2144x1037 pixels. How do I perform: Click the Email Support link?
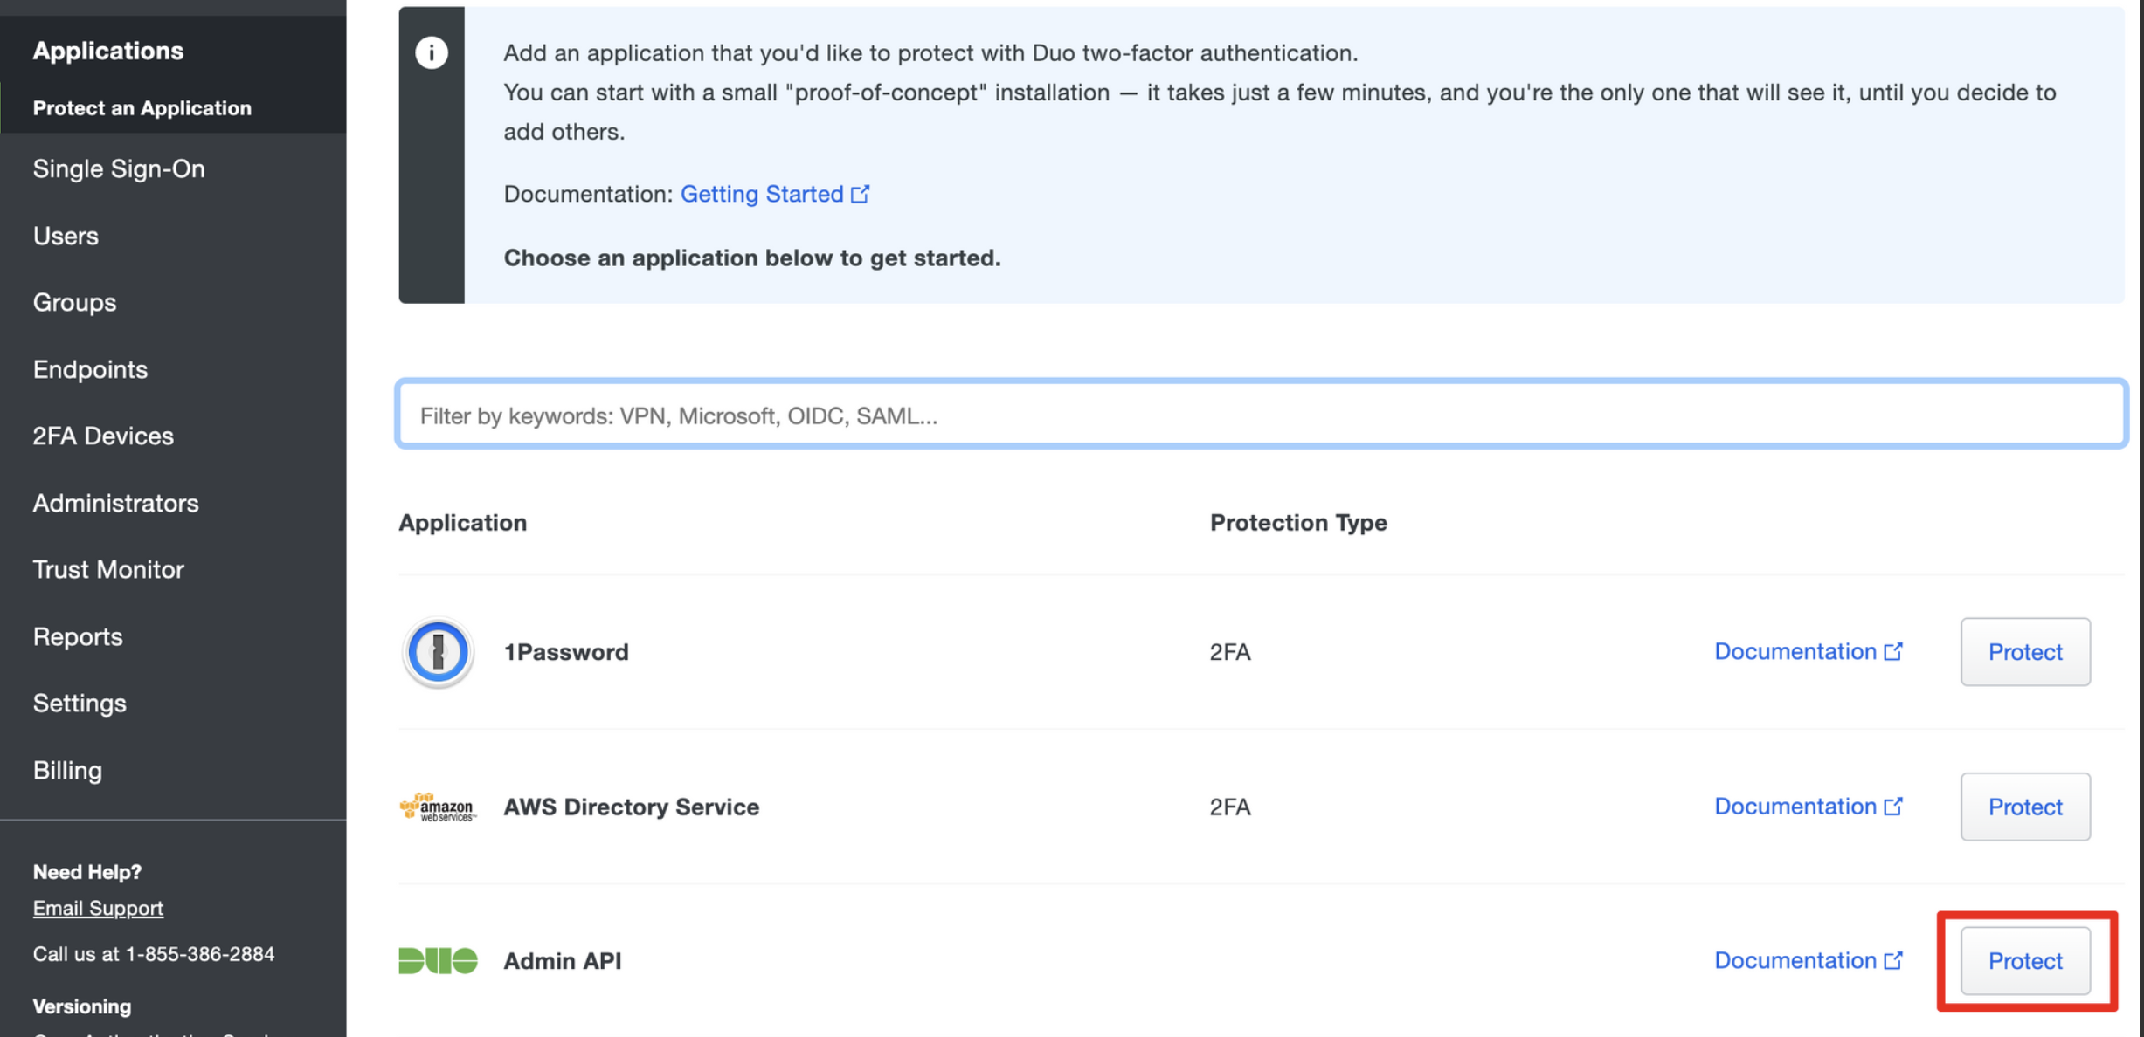tap(98, 908)
